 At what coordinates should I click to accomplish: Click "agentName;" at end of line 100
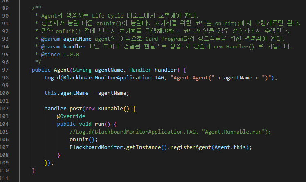pos(113,93)
